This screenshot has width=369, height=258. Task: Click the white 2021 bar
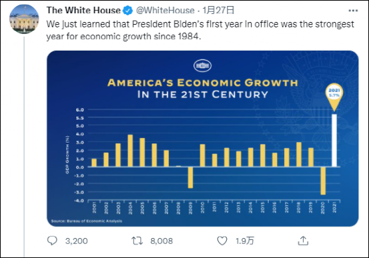(334, 141)
